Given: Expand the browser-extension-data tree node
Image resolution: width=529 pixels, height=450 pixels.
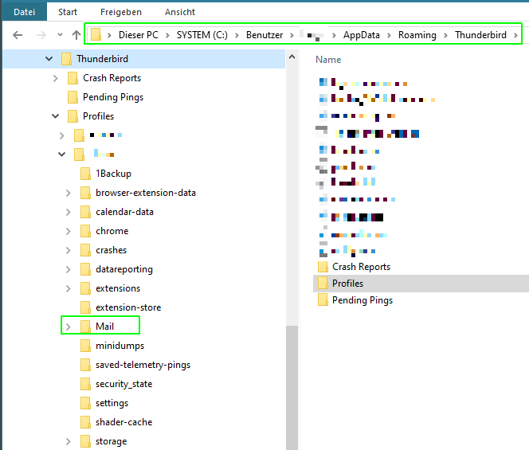Looking at the screenshot, I should (69, 193).
